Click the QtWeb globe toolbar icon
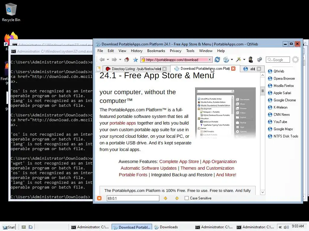Viewport: 309px width, 231px height. click(226, 60)
